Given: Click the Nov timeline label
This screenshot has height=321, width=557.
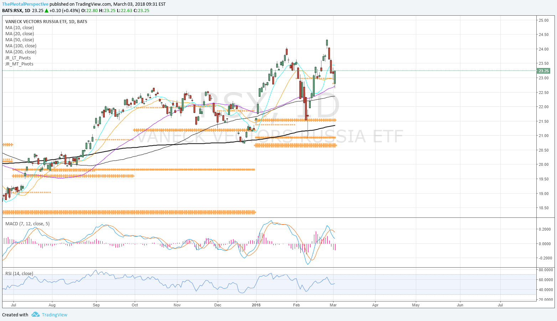Looking at the screenshot, I should point(177,305).
